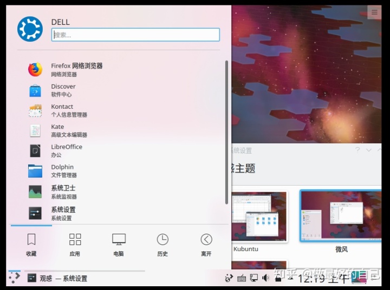Launch 系统卫士 system monitor
390x290 pixels.
(118, 192)
